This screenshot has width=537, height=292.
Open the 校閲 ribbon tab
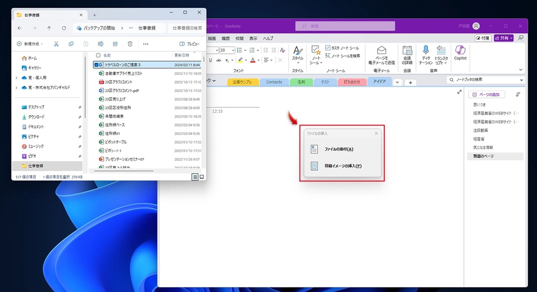click(x=239, y=38)
